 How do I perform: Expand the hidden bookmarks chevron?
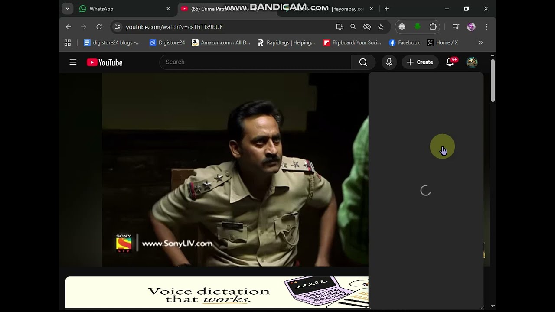(480, 42)
